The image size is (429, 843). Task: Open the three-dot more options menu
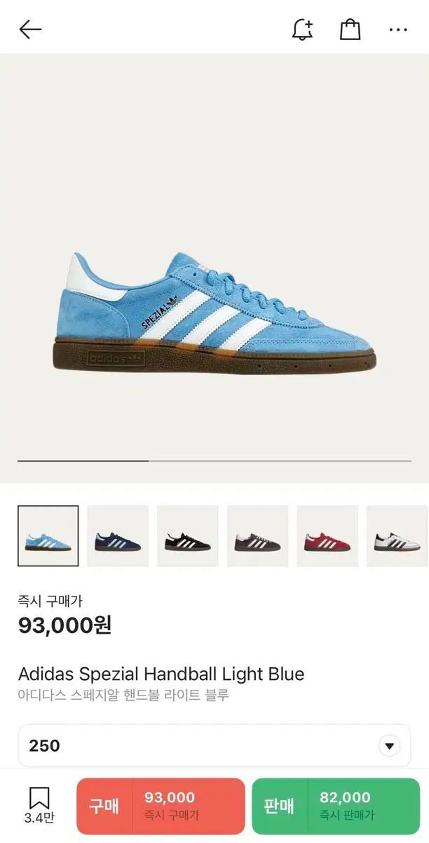[398, 30]
